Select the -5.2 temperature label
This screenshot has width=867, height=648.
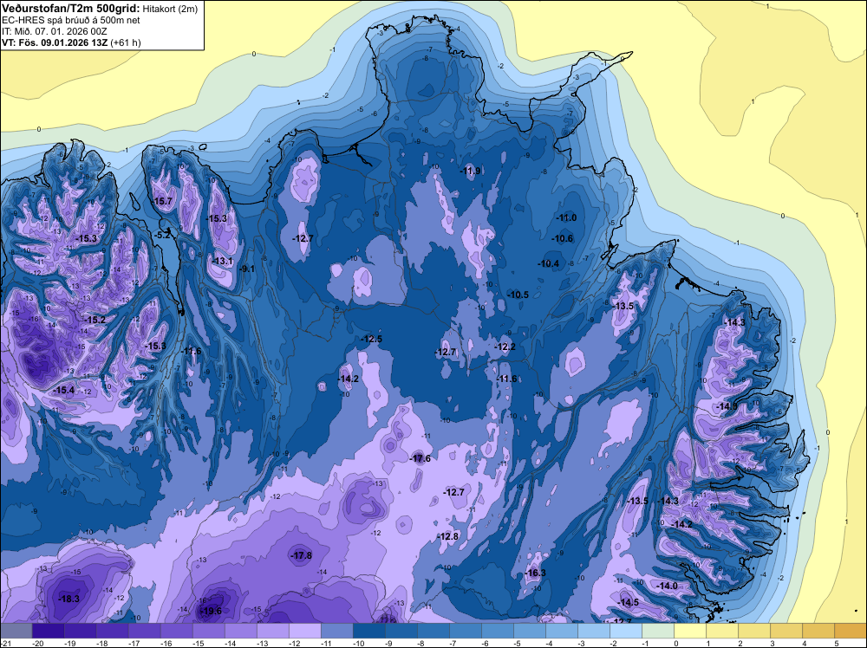tap(162, 235)
